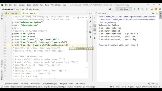Image resolution: width=162 pixels, height=91 pixels.
Task: Open the Navigate menu
Action: click(x=22, y=5)
